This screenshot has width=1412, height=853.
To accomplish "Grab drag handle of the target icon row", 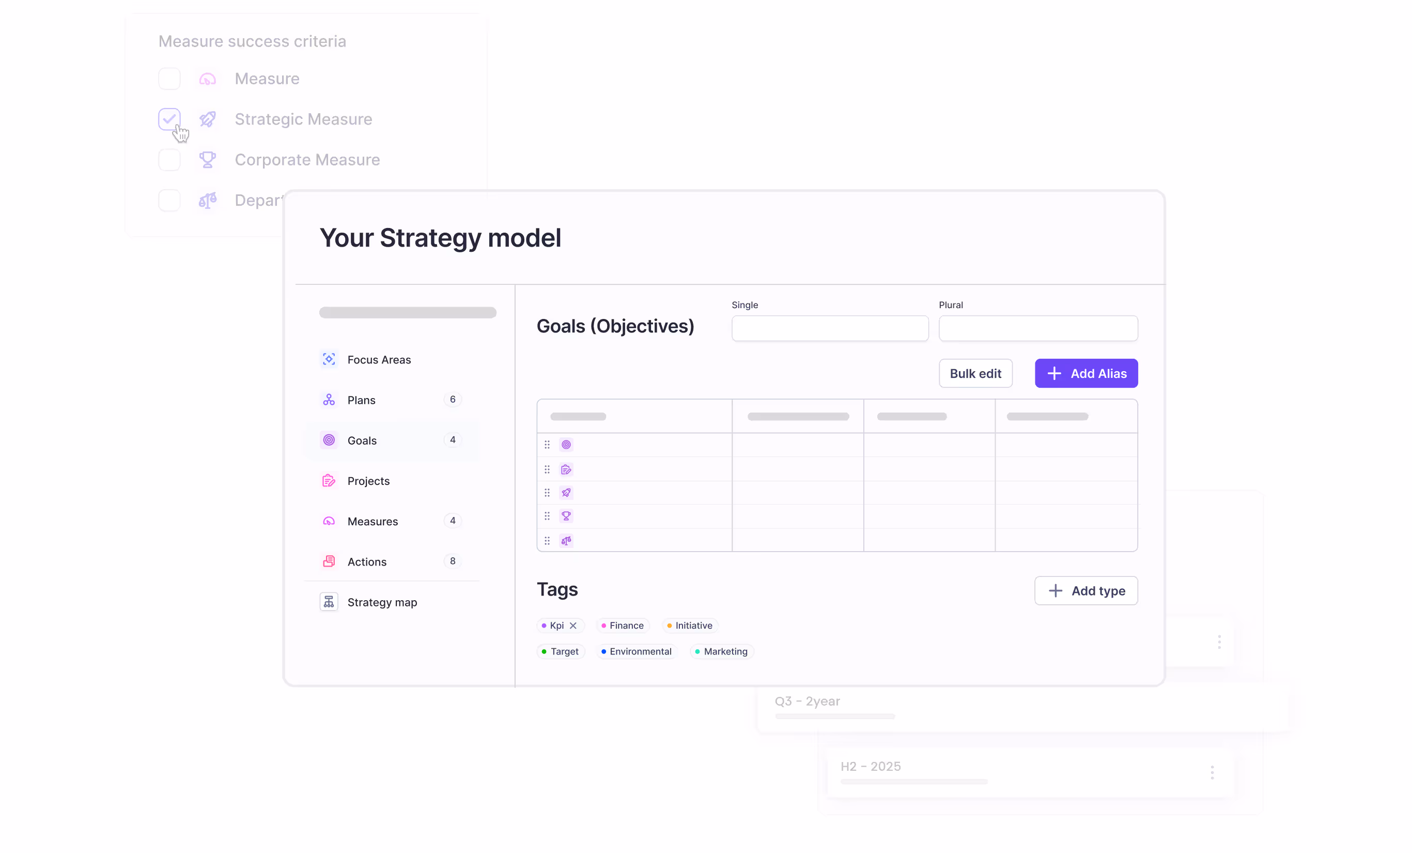I will pyautogui.click(x=547, y=444).
